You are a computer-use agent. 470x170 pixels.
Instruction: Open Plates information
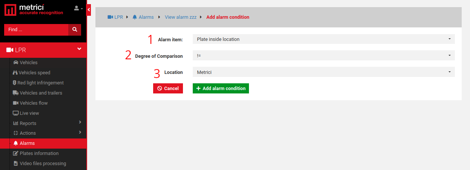(39, 153)
